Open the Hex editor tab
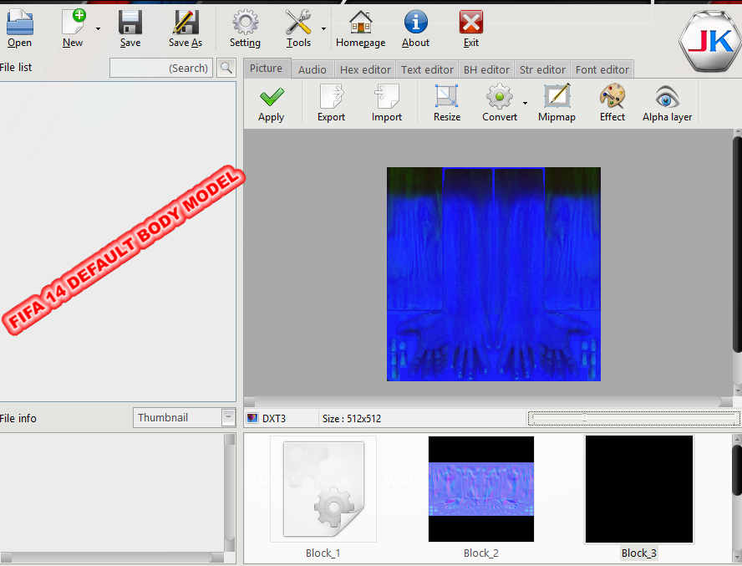Screen dimensions: 742x566 (365, 69)
